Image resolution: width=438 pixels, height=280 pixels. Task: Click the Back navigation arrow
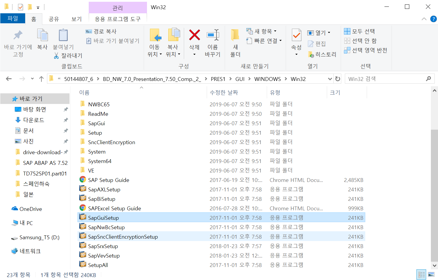pyautogui.click(x=9, y=79)
